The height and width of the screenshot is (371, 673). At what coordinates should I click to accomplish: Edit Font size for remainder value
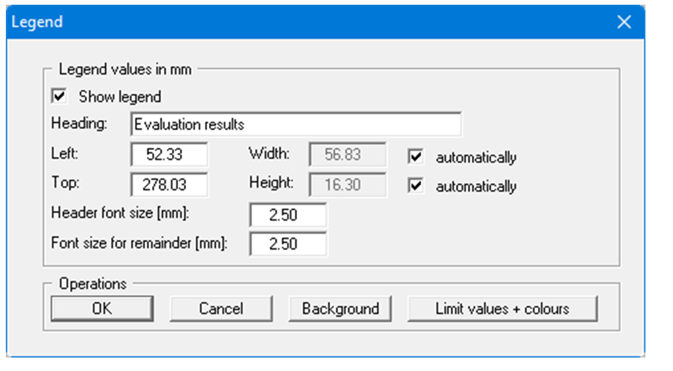(x=289, y=242)
